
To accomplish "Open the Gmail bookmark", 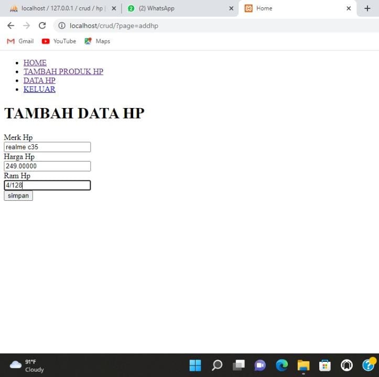I will (x=20, y=41).
